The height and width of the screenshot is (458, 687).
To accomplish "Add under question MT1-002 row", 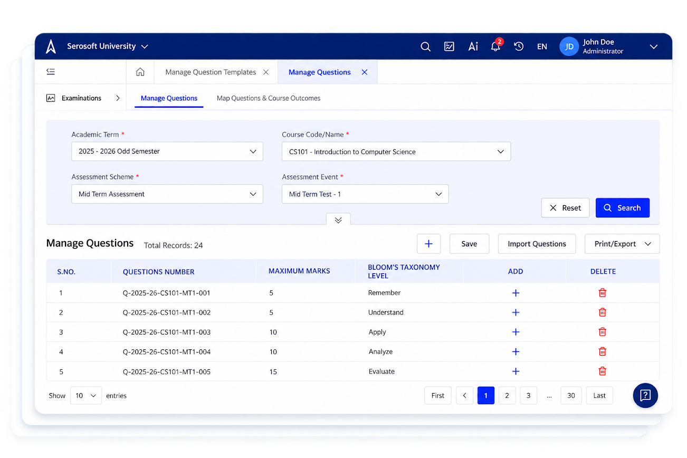I will pos(516,312).
